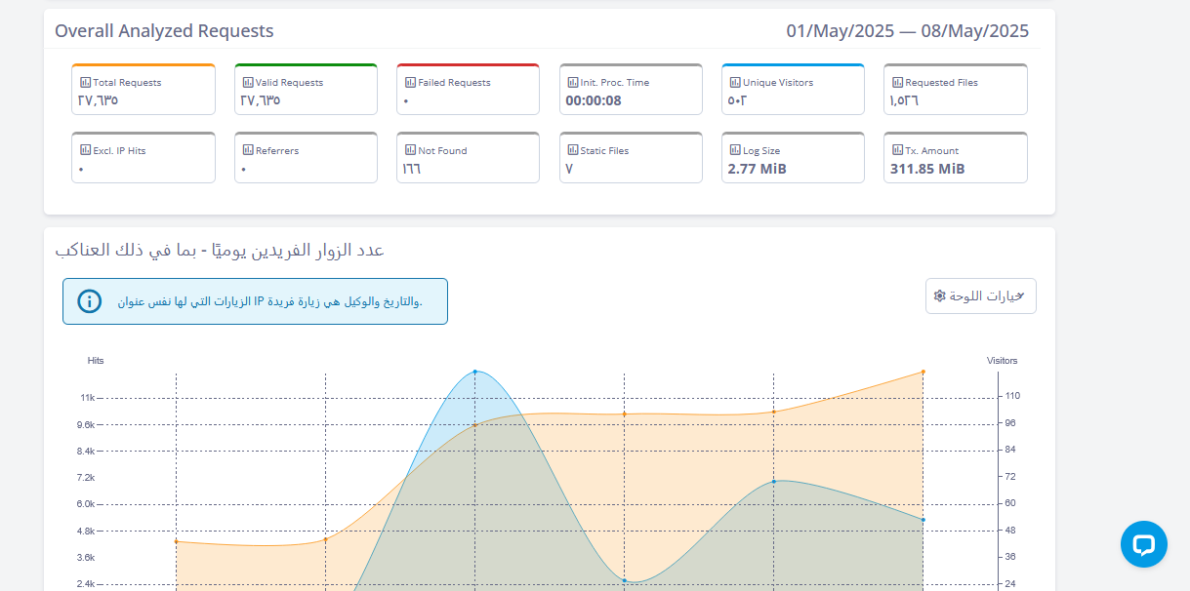This screenshot has height=591, width=1190.
Task: Select the Unique Visitors card
Action: [793, 90]
